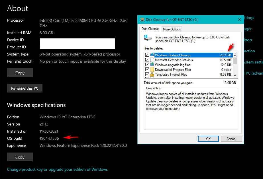
Task: Switch to the More Options tab
Action: point(172,29)
